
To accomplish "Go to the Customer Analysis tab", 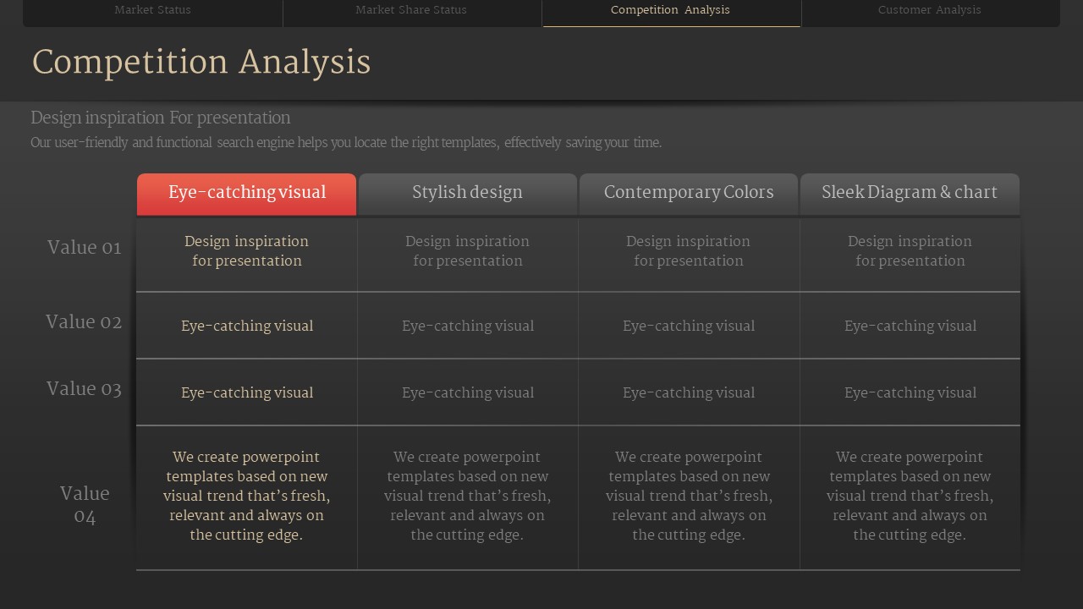I will click(x=929, y=10).
